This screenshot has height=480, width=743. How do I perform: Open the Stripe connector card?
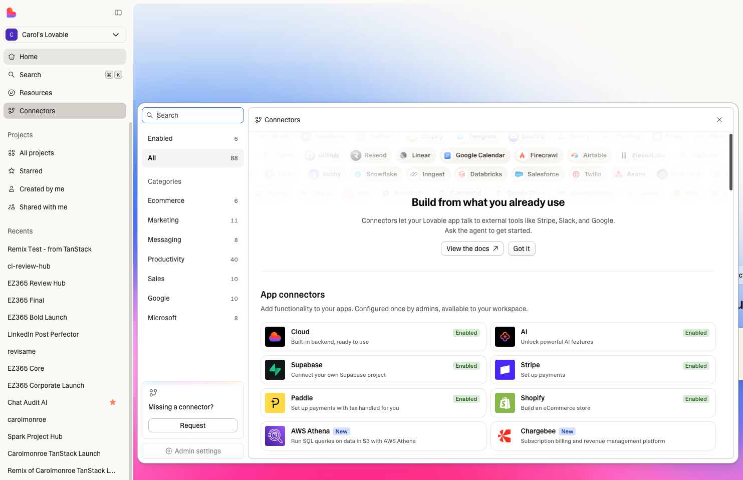click(603, 370)
